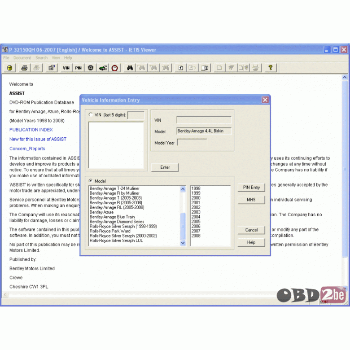The width and height of the screenshot is (350, 350).
Task: Select Bentley Arnage R (2005-2008)
Action: point(116,203)
